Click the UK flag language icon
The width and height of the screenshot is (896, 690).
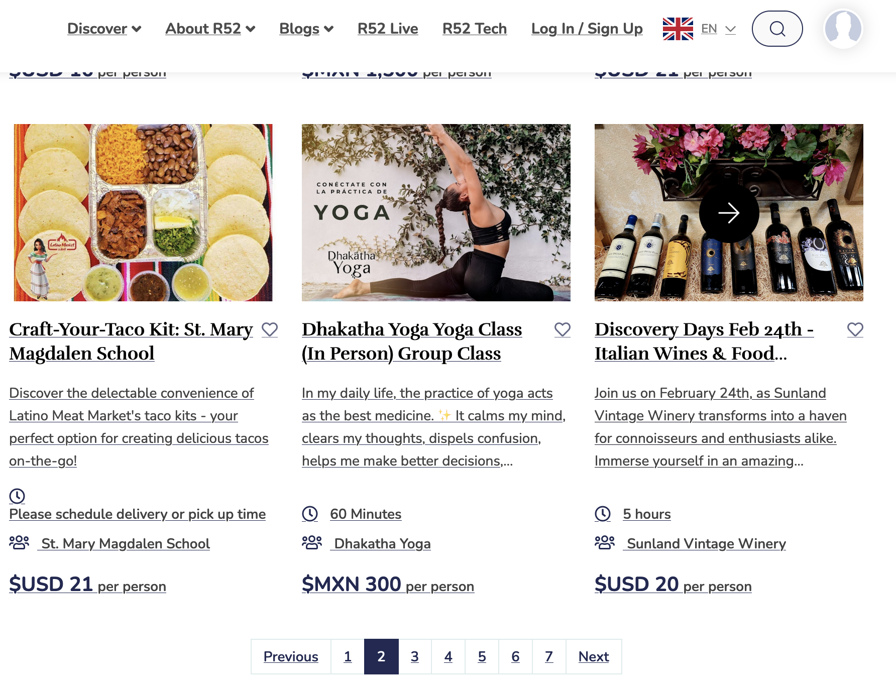(x=678, y=29)
